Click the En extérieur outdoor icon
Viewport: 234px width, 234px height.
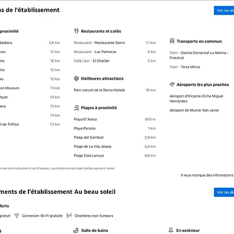point(171,231)
